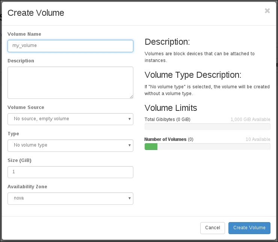The image size is (278, 242).
Task: Open the Volume Source dropdown
Action: point(70,119)
